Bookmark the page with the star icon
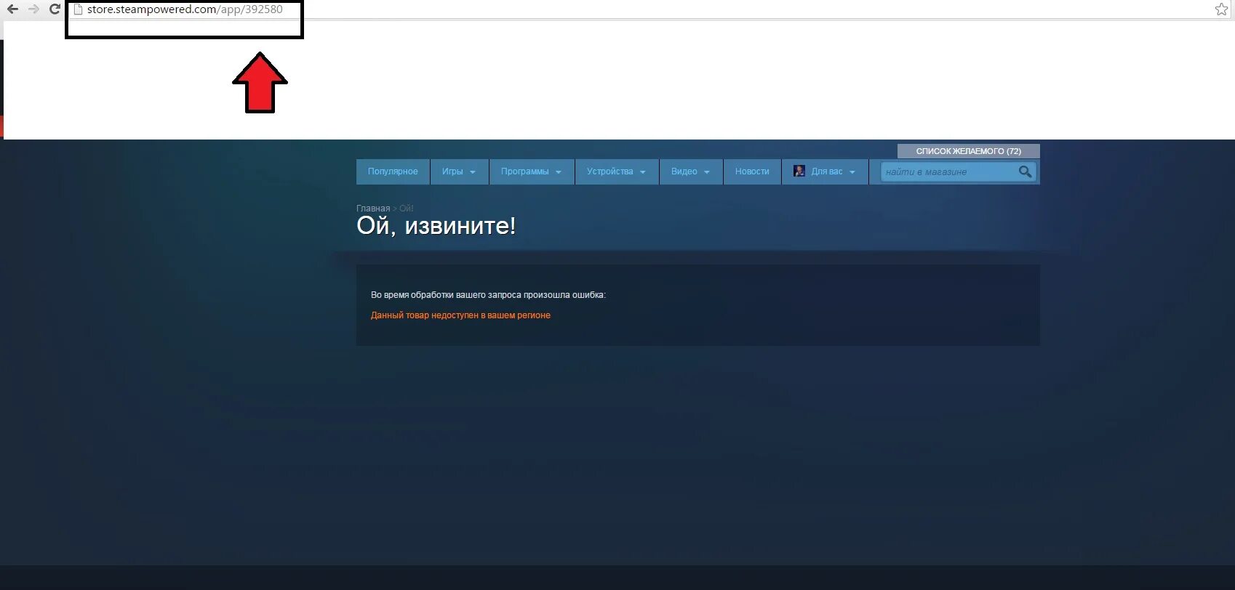 click(x=1221, y=9)
